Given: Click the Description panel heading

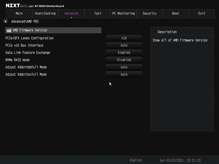Looking at the screenshot, I should pos(167,32).
